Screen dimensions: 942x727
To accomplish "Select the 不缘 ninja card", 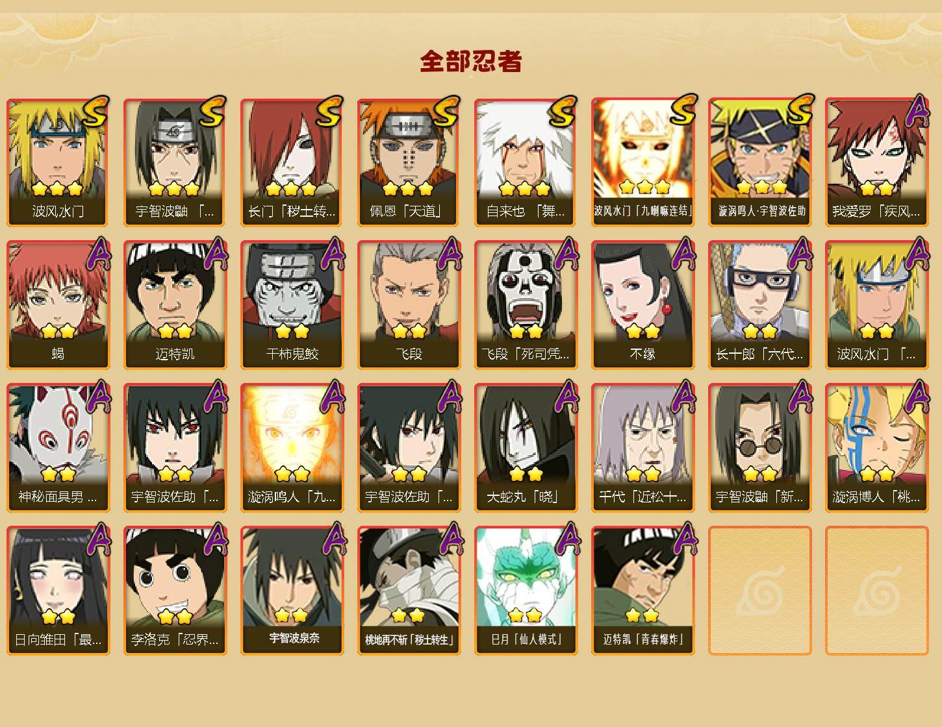I will click(x=643, y=305).
